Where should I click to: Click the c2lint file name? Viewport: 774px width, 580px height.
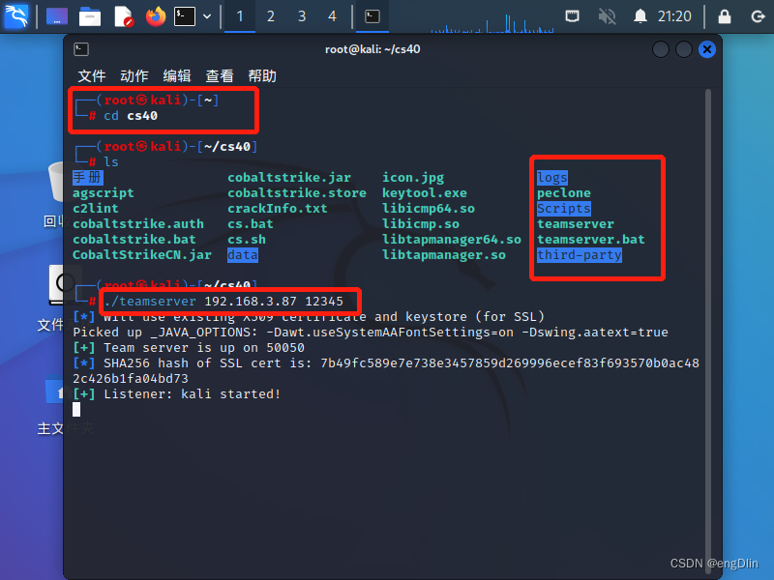coord(95,208)
